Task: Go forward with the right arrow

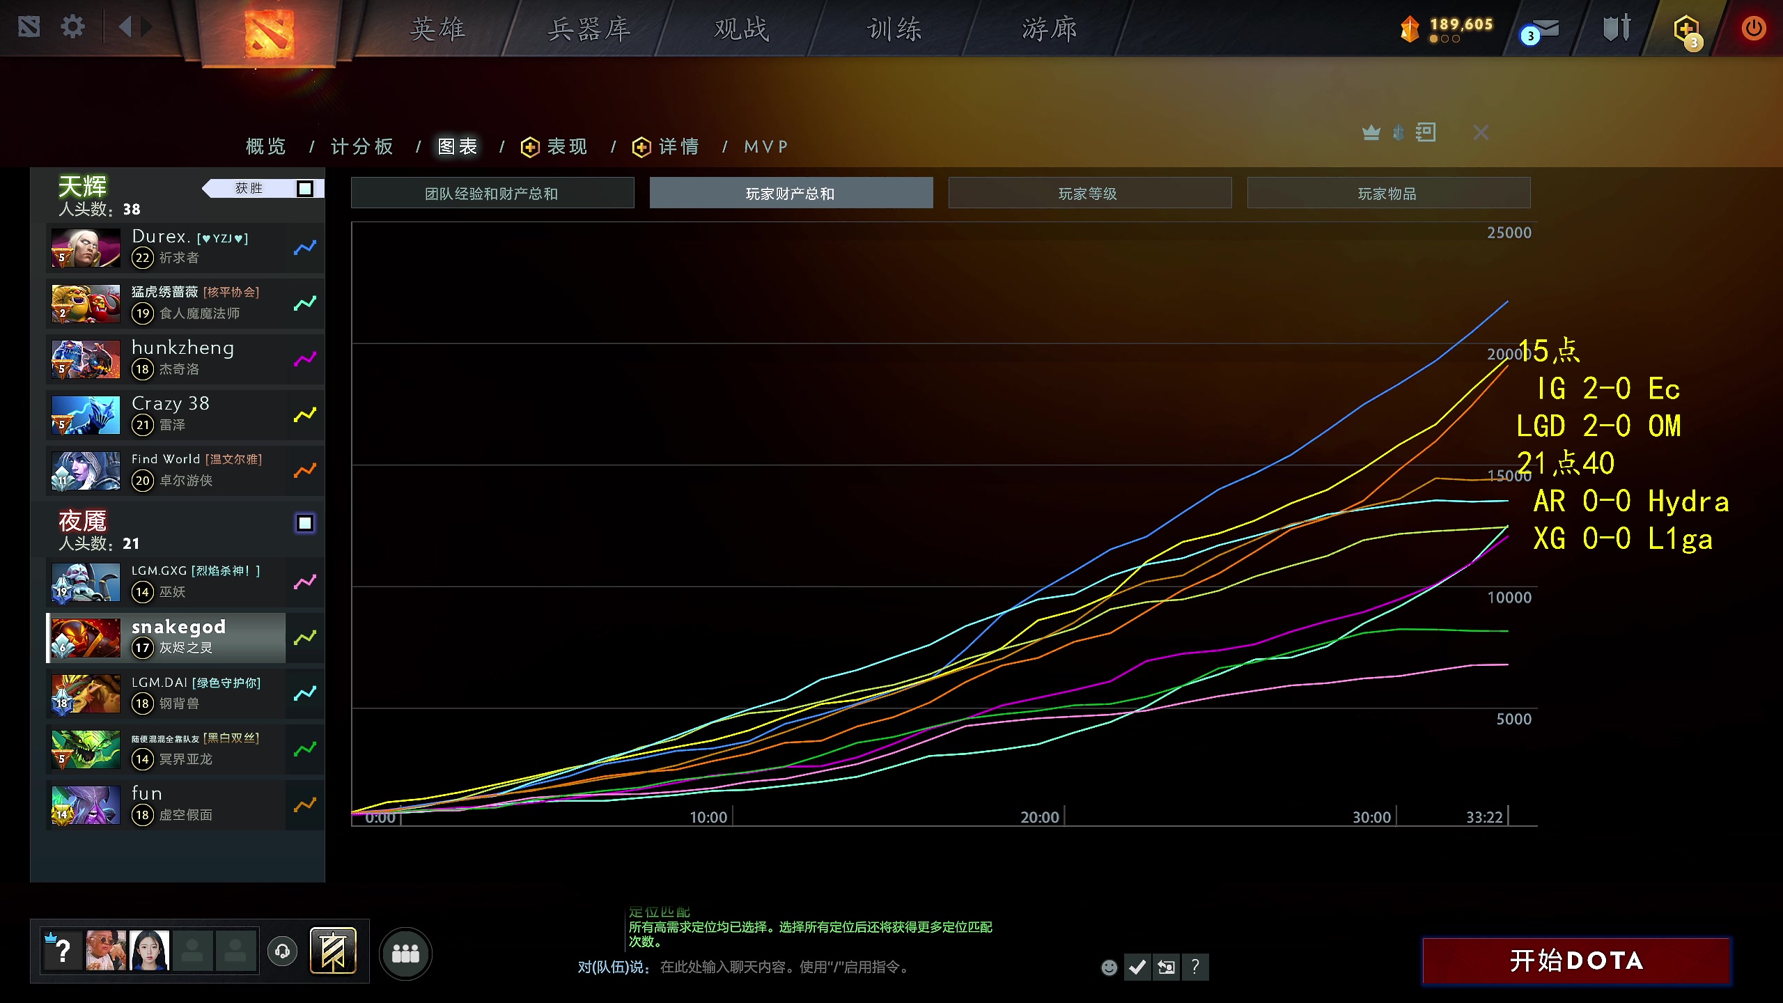Action: coord(147,27)
